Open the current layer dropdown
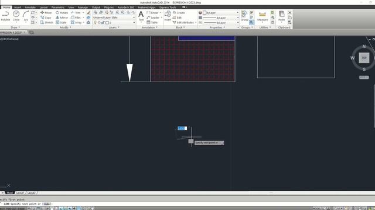This screenshot has height=210, width=375. tap(114, 22)
